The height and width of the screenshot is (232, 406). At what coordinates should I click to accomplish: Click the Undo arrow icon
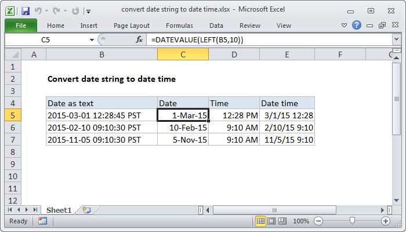(x=39, y=11)
